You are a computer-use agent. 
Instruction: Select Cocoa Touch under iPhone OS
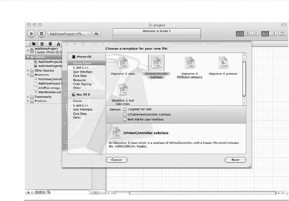(86, 63)
